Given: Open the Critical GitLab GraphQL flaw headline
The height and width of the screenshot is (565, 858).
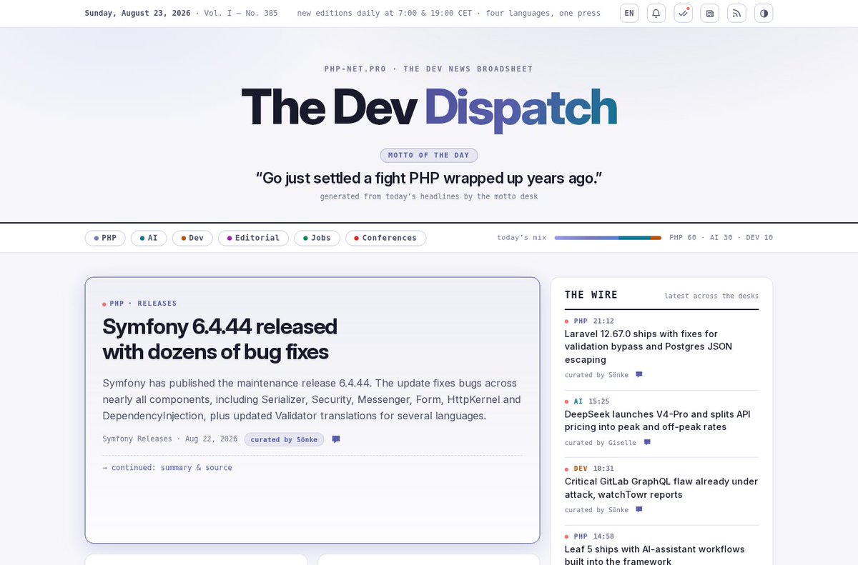Looking at the screenshot, I should (x=661, y=488).
